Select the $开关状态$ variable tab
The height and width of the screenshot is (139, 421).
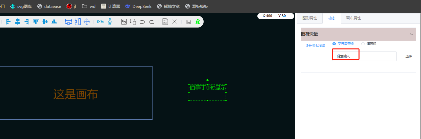315,46
